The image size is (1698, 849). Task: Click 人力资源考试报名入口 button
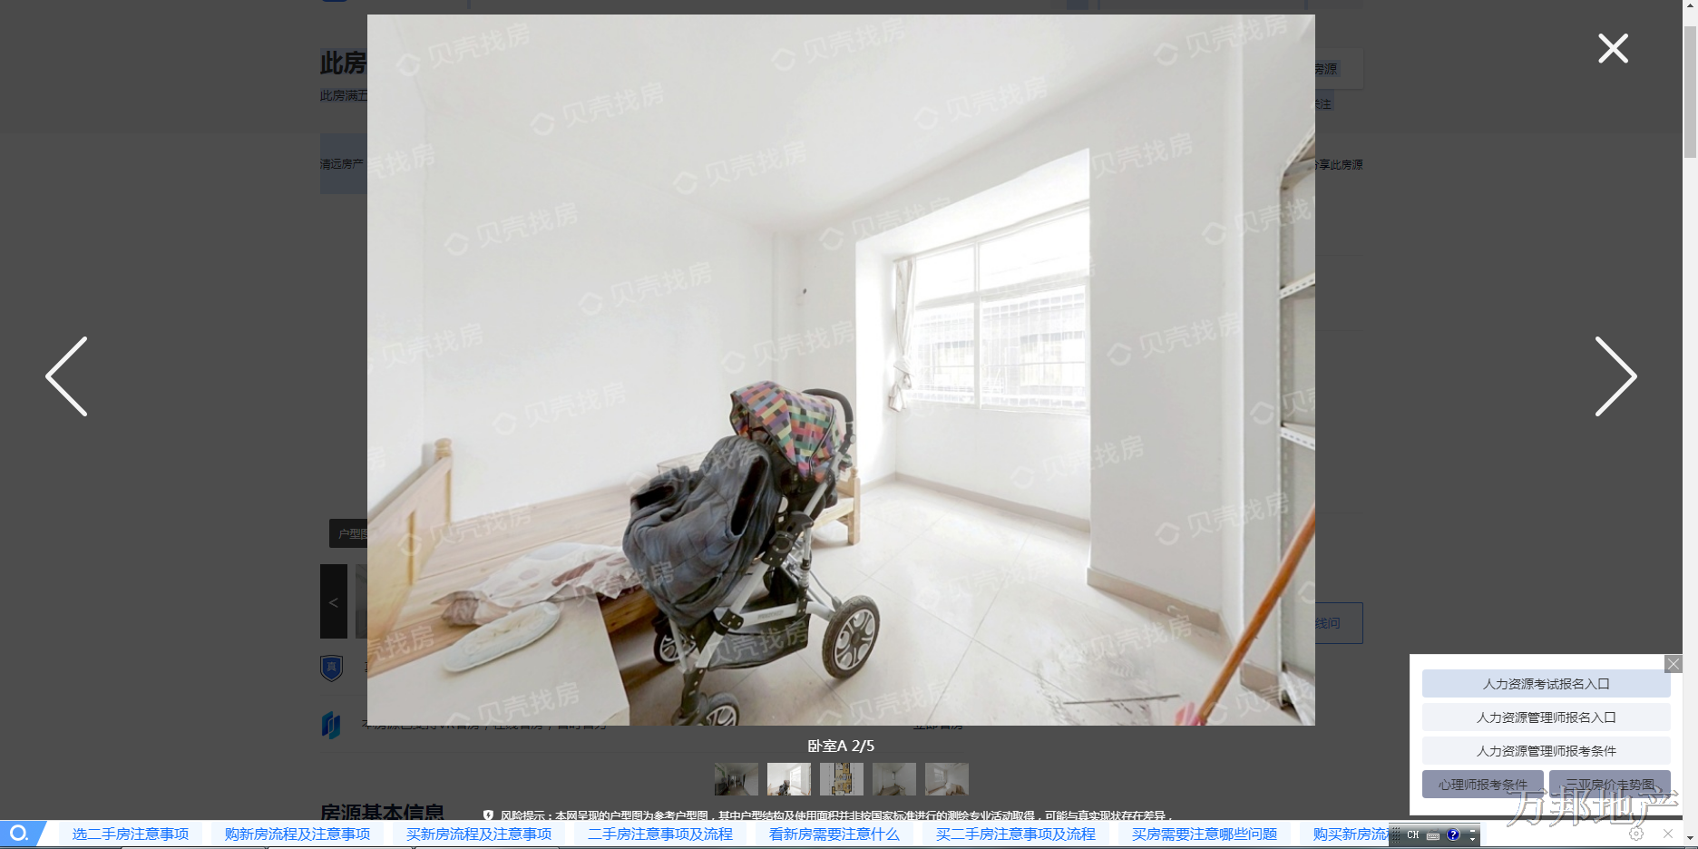(1546, 684)
